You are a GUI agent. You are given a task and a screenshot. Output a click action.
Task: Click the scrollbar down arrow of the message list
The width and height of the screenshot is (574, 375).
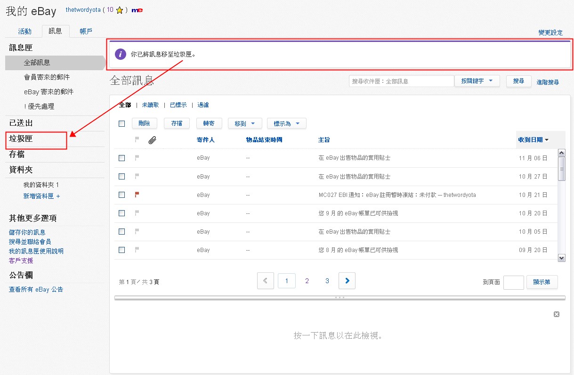click(562, 257)
